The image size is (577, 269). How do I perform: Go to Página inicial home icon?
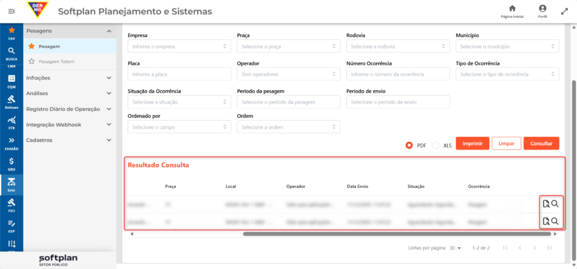click(x=512, y=11)
